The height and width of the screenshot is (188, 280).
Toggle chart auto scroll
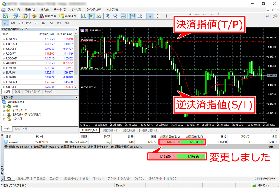132,17
